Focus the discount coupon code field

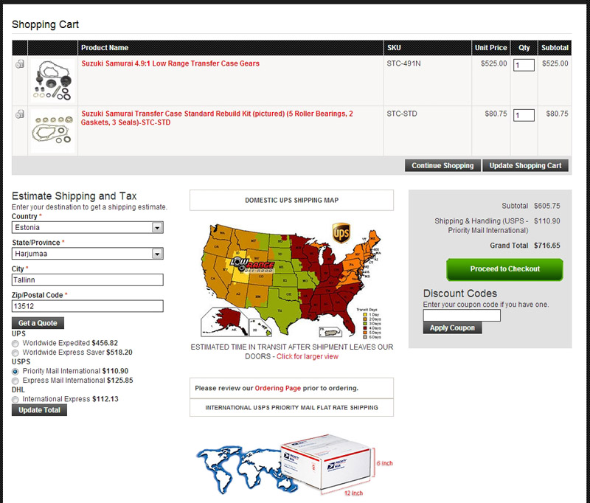[x=462, y=315]
